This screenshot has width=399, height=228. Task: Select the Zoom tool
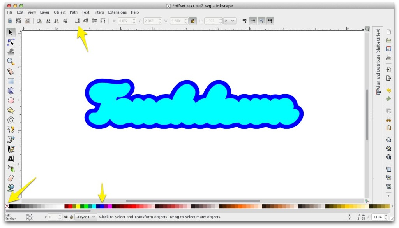(x=11, y=61)
